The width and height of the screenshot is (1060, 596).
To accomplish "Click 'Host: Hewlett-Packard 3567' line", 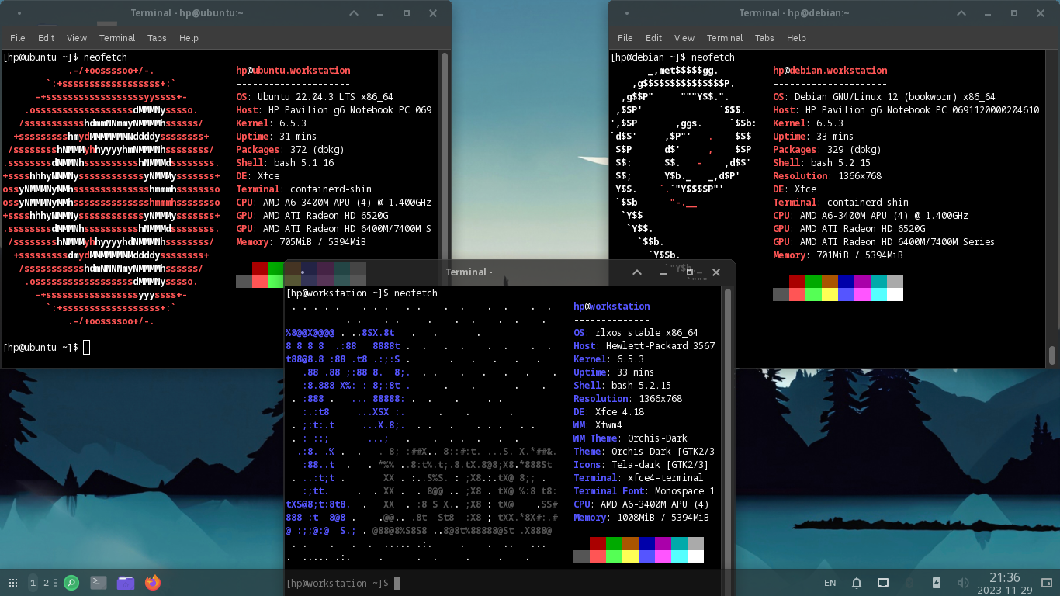I will [x=644, y=346].
